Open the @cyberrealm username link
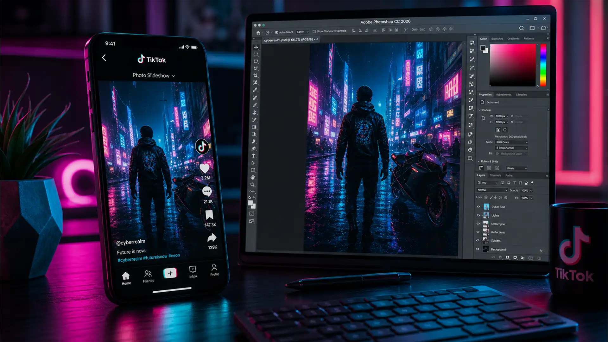This screenshot has height=342, width=608. click(x=130, y=242)
